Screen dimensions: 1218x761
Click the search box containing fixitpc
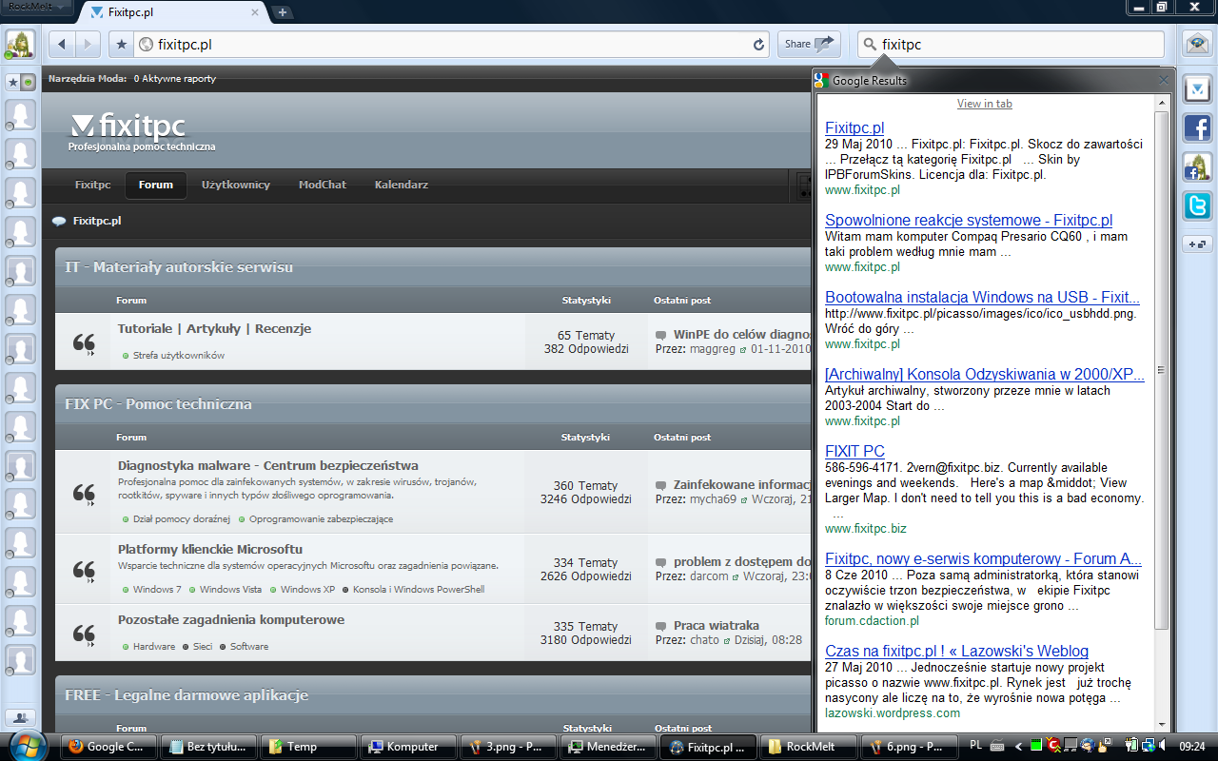pyautogui.click(x=1011, y=44)
